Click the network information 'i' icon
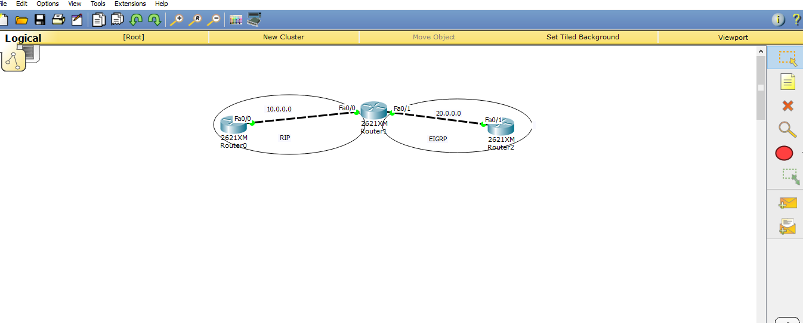Screen dimensions: 803x323 pyautogui.click(x=779, y=20)
